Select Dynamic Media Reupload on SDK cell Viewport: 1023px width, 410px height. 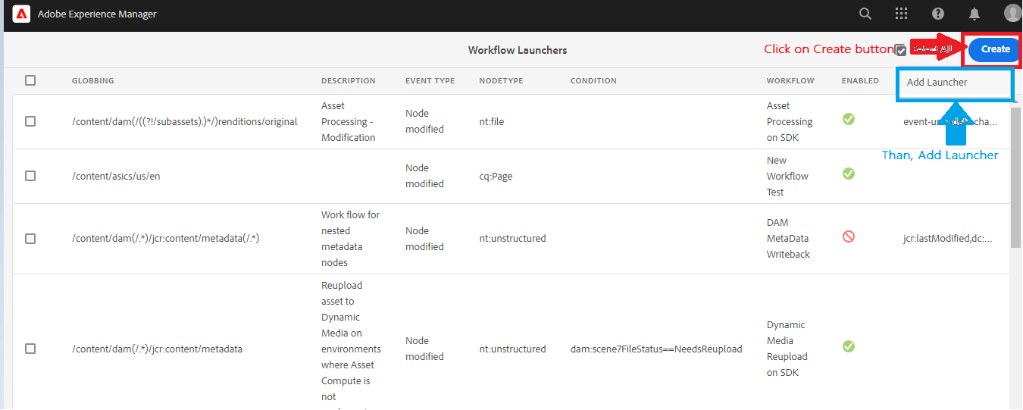(787, 349)
